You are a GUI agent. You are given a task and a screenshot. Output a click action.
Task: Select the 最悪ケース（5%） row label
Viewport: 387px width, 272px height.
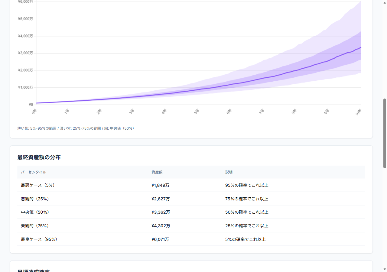tap(38, 185)
